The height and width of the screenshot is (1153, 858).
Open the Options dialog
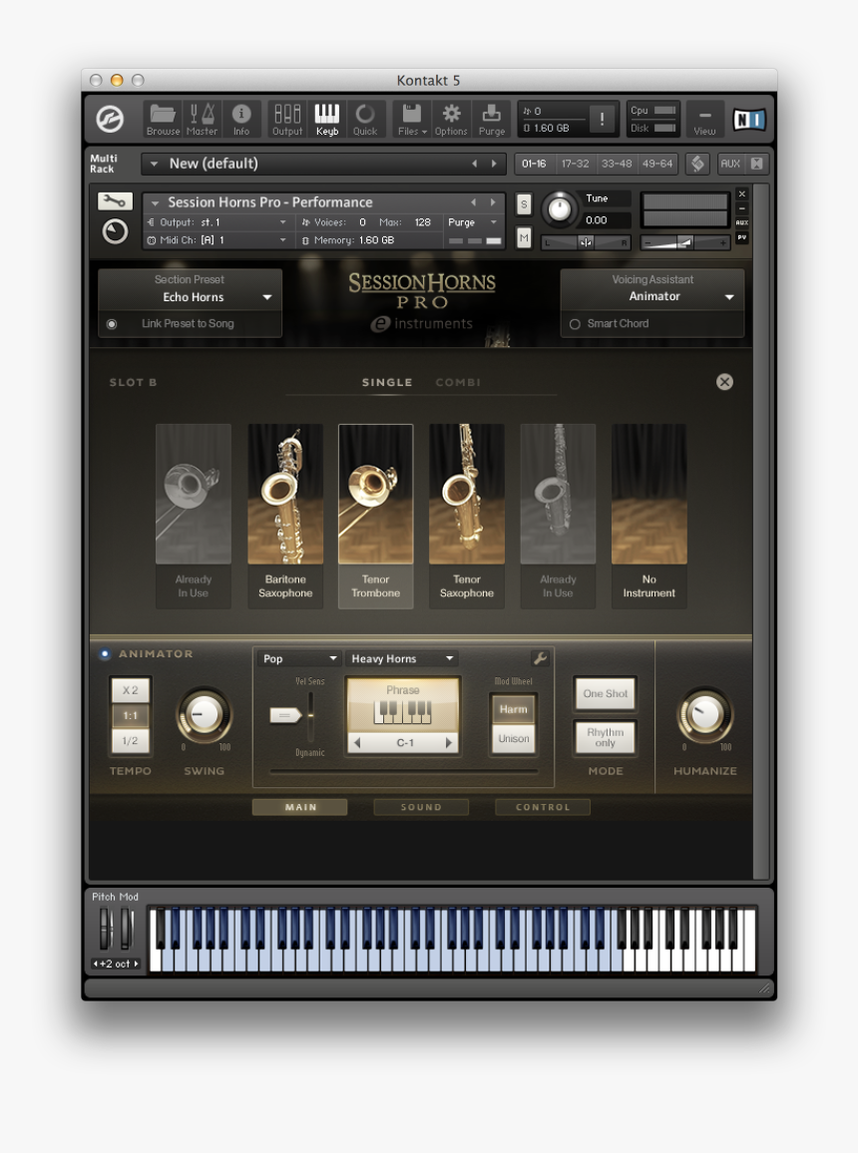(451, 119)
